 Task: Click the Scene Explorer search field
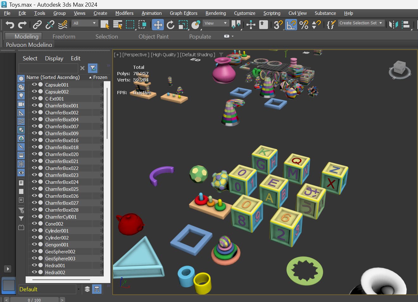(x=48, y=68)
